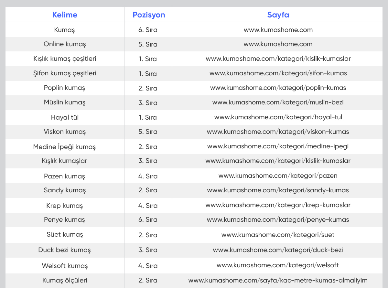Open the kac-metre-kumas-almaliyim page link
This screenshot has width=388, height=288.
[278, 280]
